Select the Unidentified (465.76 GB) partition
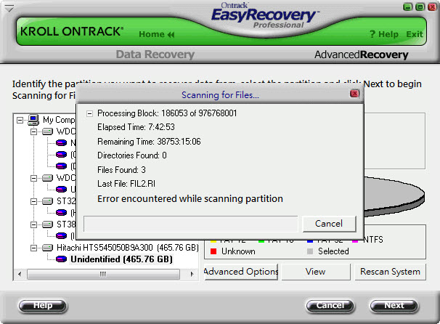The height and width of the screenshot is (324, 440). [121, 259]
